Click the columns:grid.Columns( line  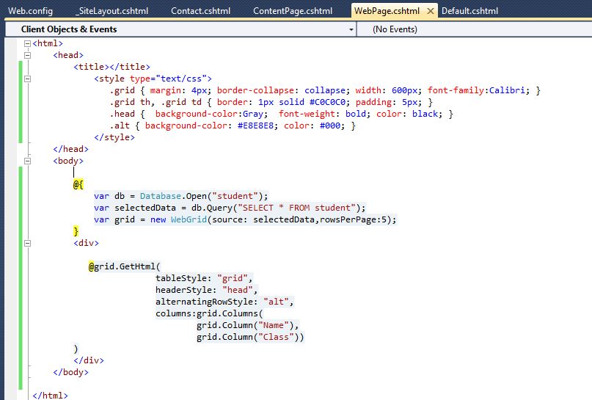[209, 313]
